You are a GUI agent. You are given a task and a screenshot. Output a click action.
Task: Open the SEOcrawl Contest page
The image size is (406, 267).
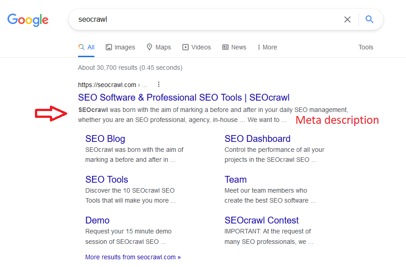[261, 220]
